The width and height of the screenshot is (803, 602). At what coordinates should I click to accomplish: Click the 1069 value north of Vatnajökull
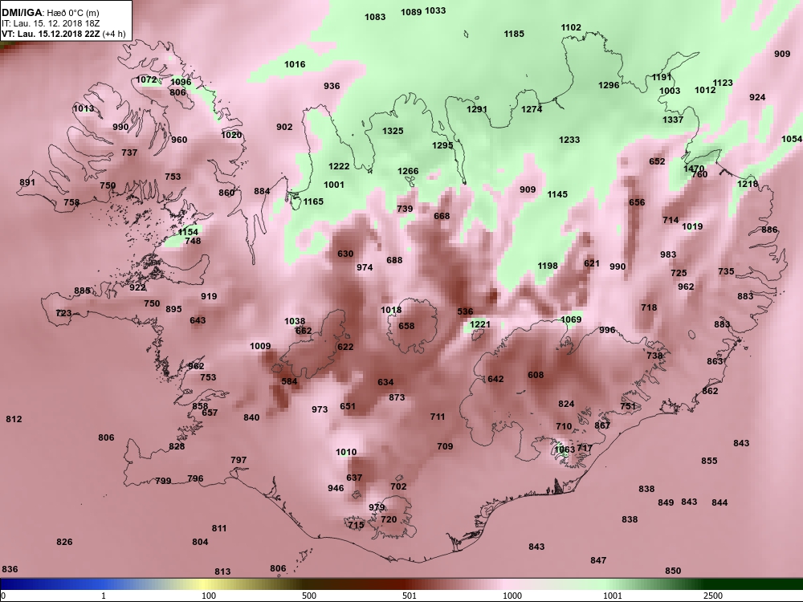point(571,320)
